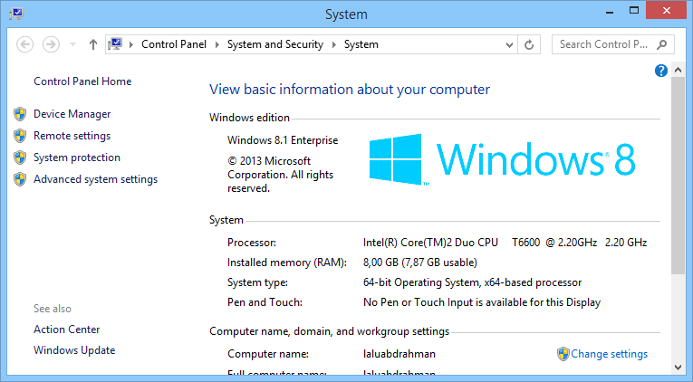693x382 pixels.
Task: Click the Windows 8.1 Enterprise text
Action: pyautogui.click(x=283, y=140)
